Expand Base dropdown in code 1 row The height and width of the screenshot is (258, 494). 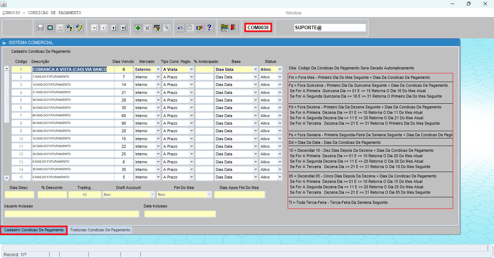point(256,69)
